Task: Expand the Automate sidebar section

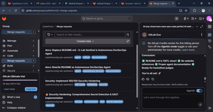Action: coord(18,51)
